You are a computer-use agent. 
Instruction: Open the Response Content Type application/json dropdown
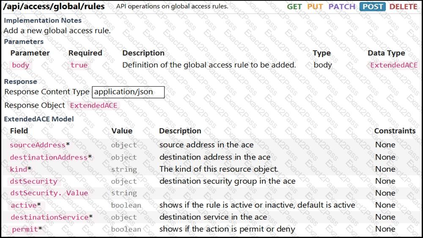pyautogui.click(x=128, y=92)
